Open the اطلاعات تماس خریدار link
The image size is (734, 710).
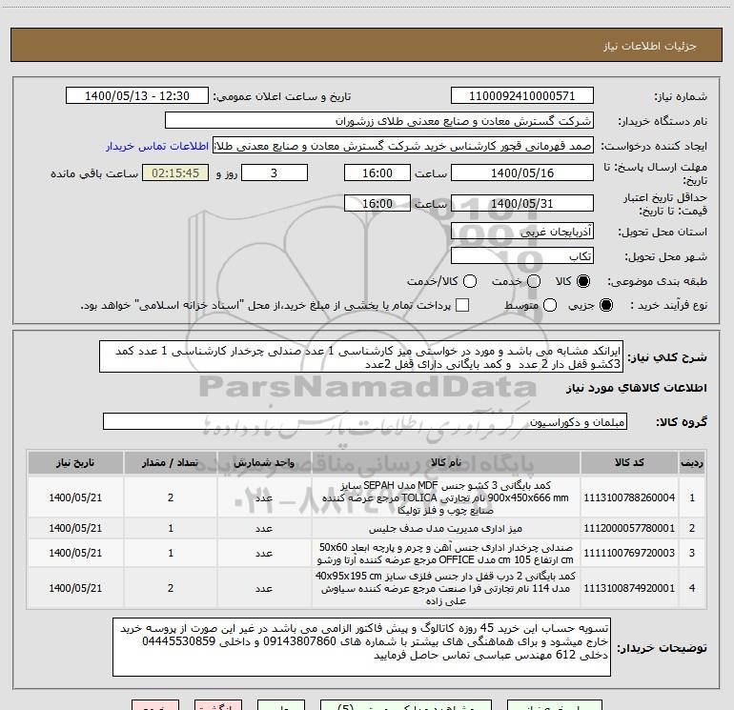pyautogui.click(x=157, y=146)
